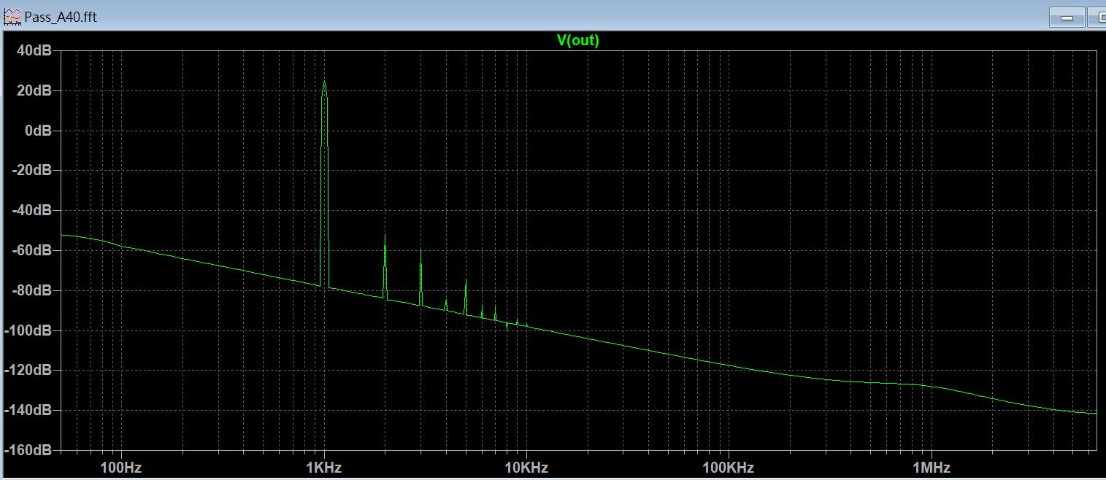The image size is (1106, 480).
Task: Click the -60dB vertical axis label
Action: [x=31, y=250]
